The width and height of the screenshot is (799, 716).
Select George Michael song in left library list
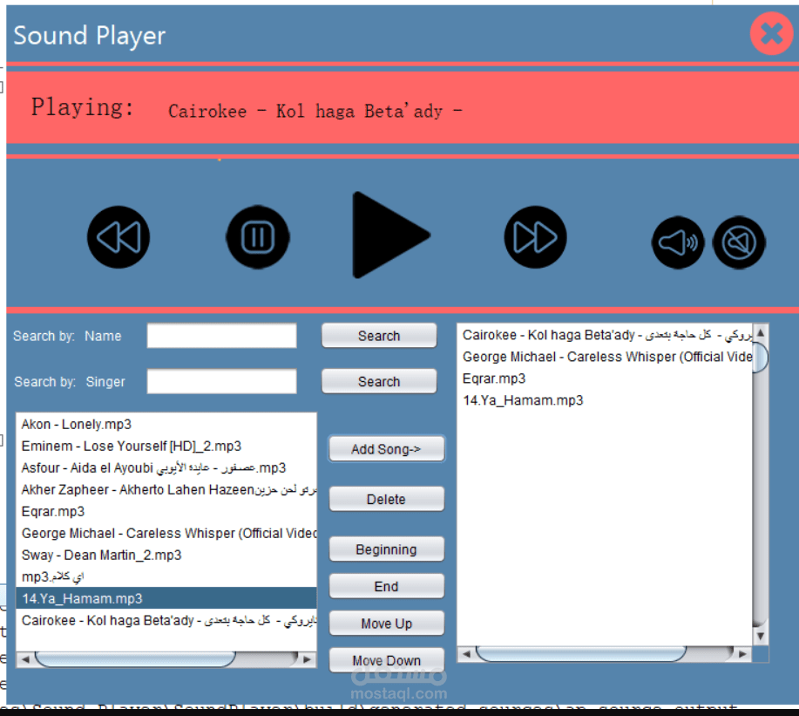pyautogui.click(x=166, y=534)
